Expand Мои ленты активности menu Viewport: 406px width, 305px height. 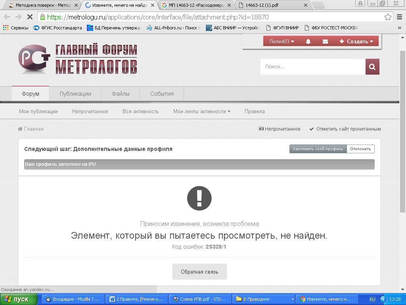202,112
